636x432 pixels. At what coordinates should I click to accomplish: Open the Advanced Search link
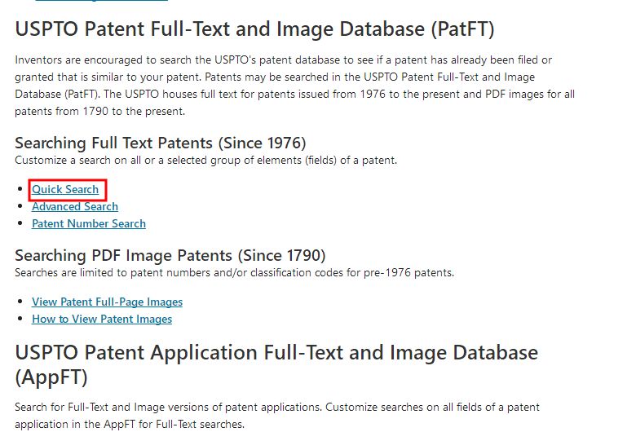point(75,206)
